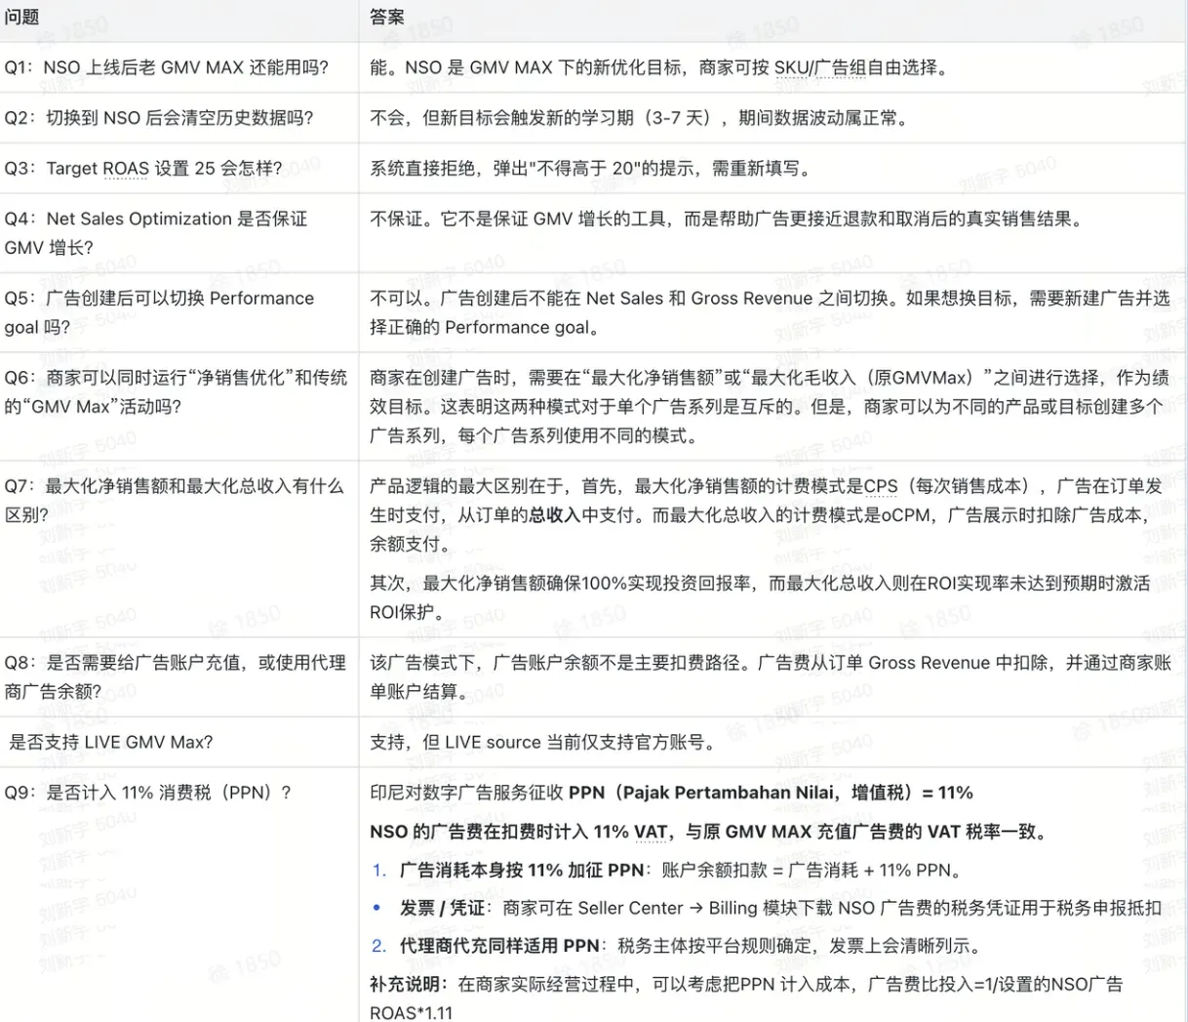Click the 问题 column header
Image resolution: width=1188 pixels, height=1022 pixels.
click(x=22, y=18)
